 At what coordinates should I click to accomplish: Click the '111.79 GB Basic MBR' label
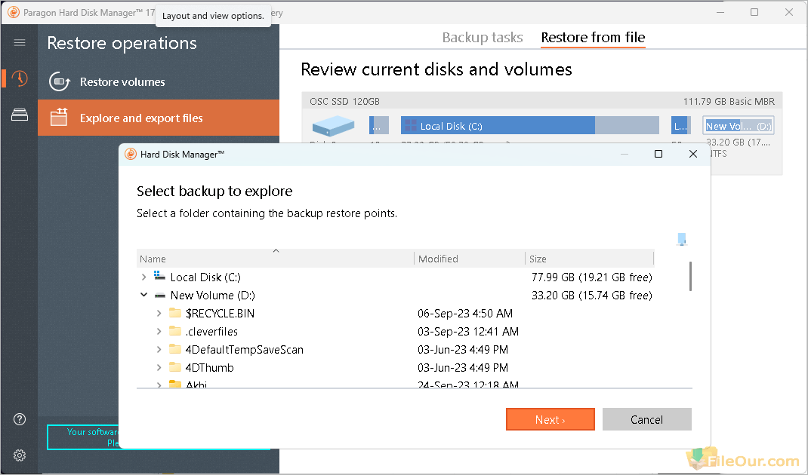click(729, 101)
